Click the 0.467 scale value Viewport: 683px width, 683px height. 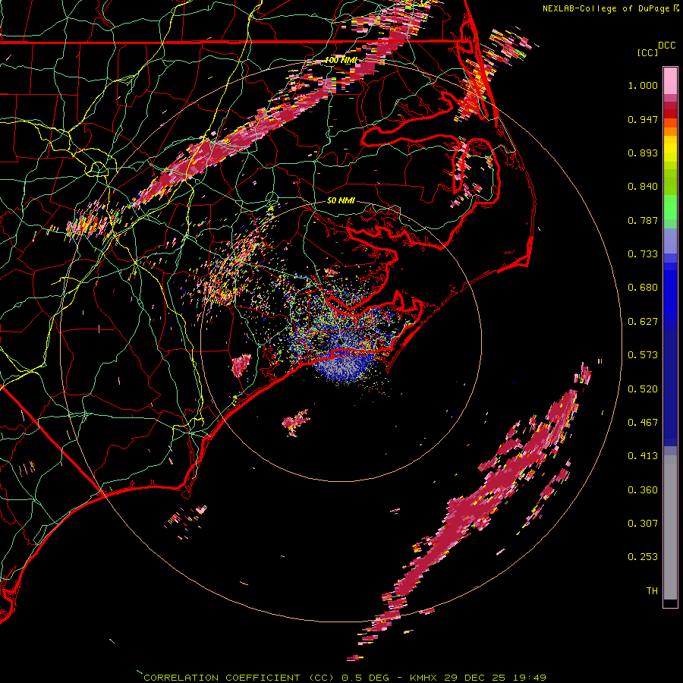(643, 423)
